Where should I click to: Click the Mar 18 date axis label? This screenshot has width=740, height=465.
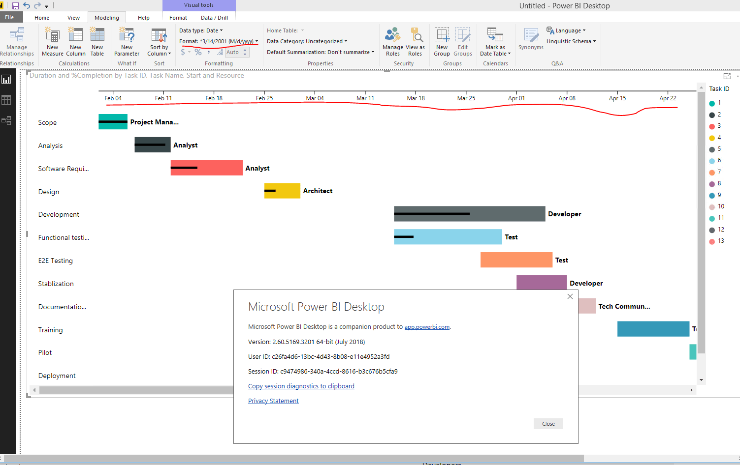[x=416, y=98]
